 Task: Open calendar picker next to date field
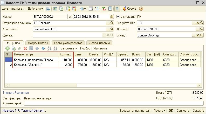coord(112,17)
